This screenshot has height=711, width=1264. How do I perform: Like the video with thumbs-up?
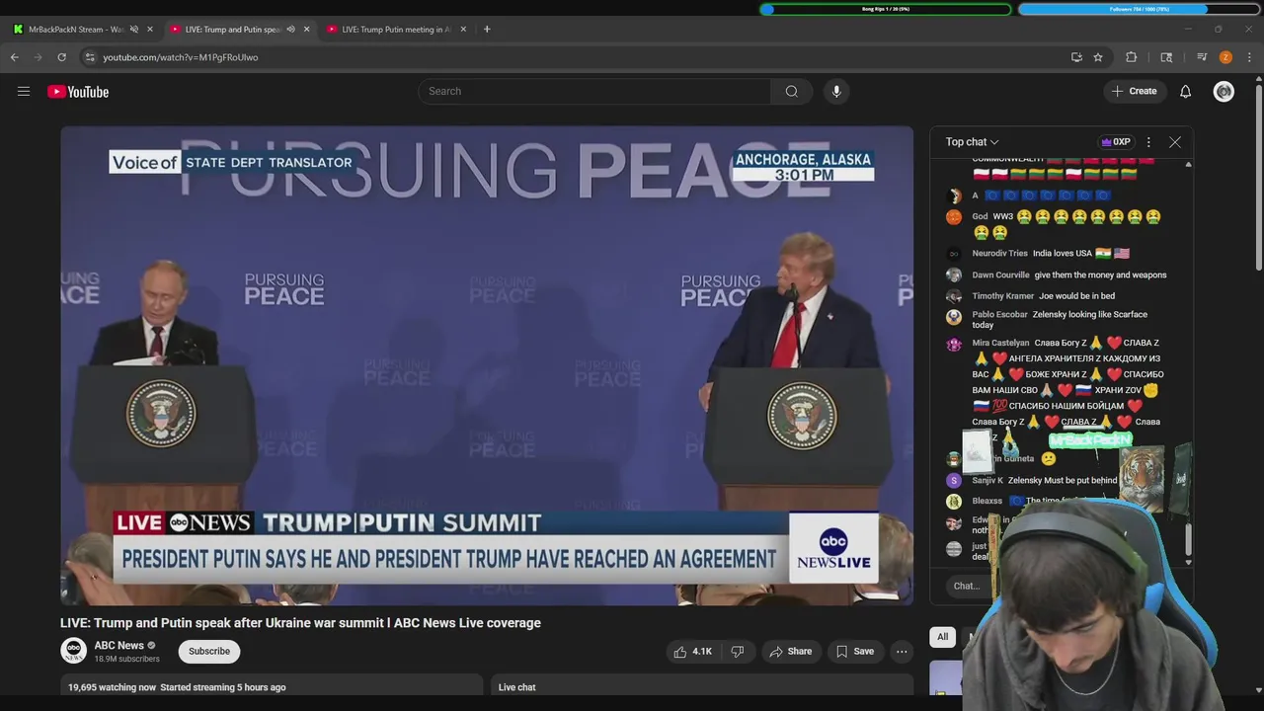(692, 652)
